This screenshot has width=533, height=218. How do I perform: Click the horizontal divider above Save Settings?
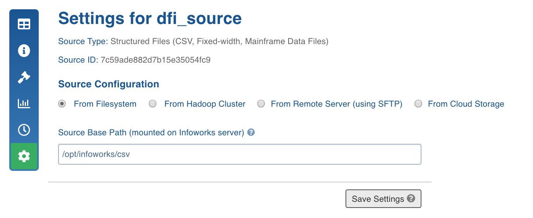(239, 182)
